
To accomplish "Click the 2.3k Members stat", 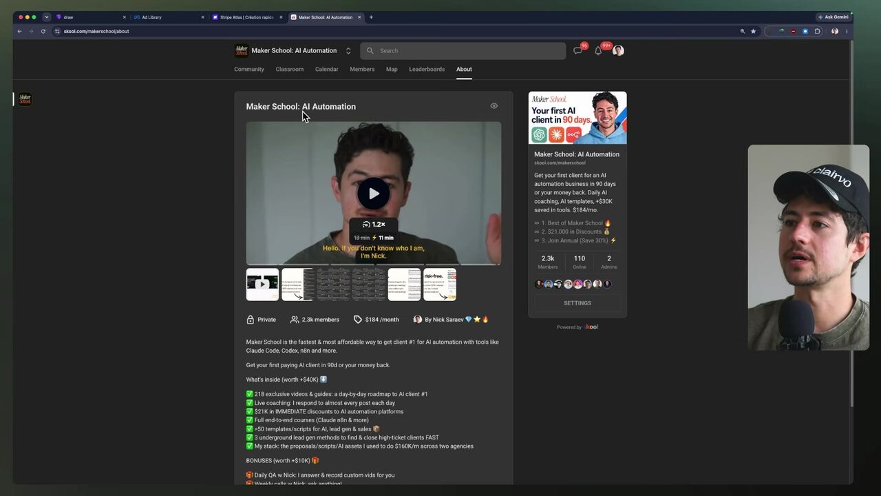I will click(x=548, y=262).
